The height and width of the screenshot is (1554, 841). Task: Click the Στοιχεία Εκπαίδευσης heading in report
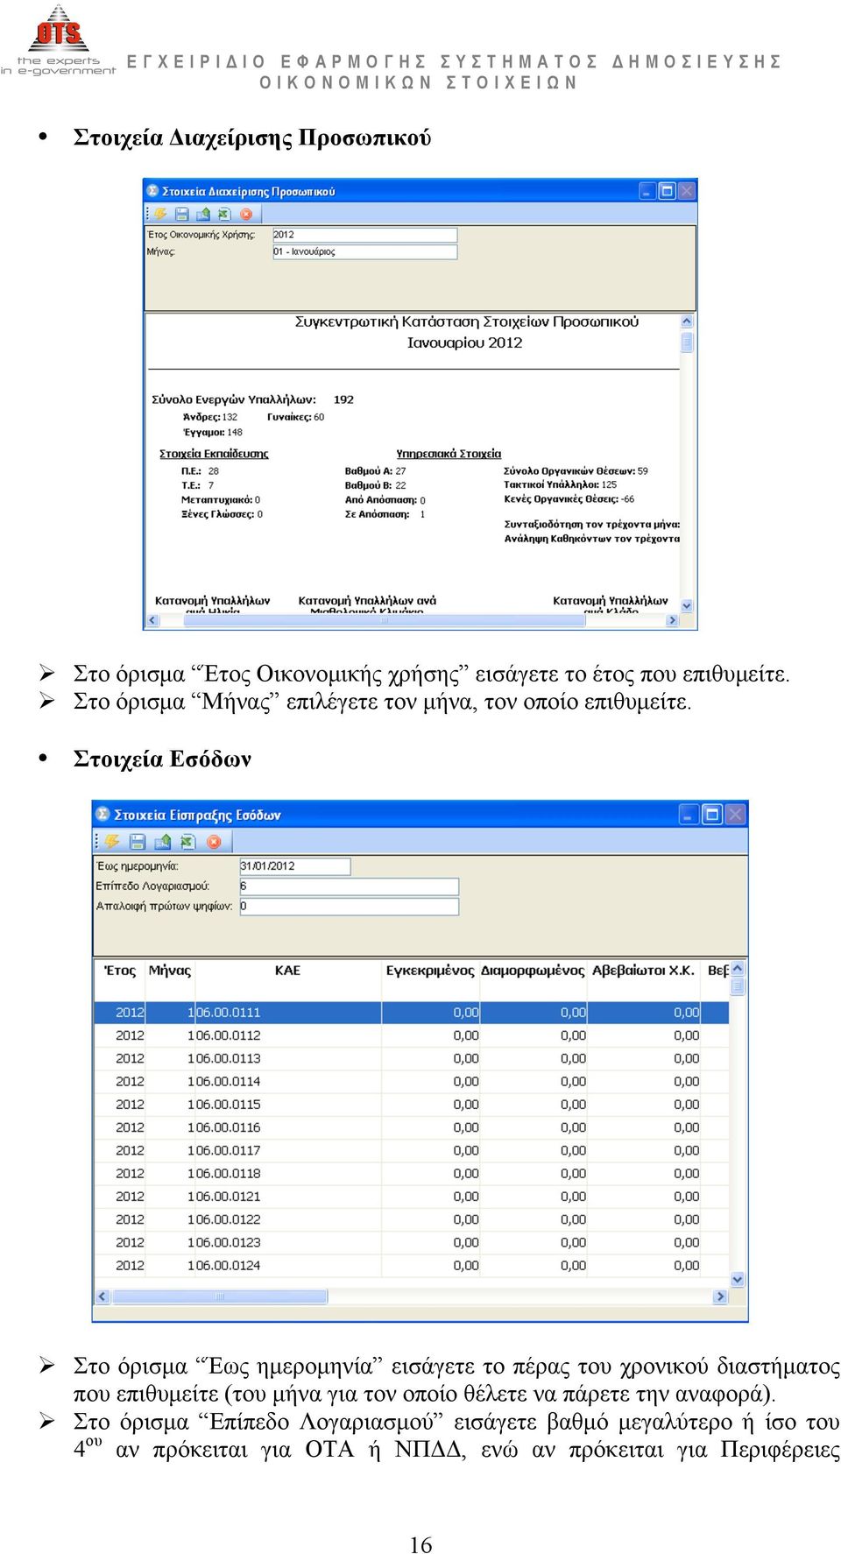pyautogui.click(x=214, y=454)
